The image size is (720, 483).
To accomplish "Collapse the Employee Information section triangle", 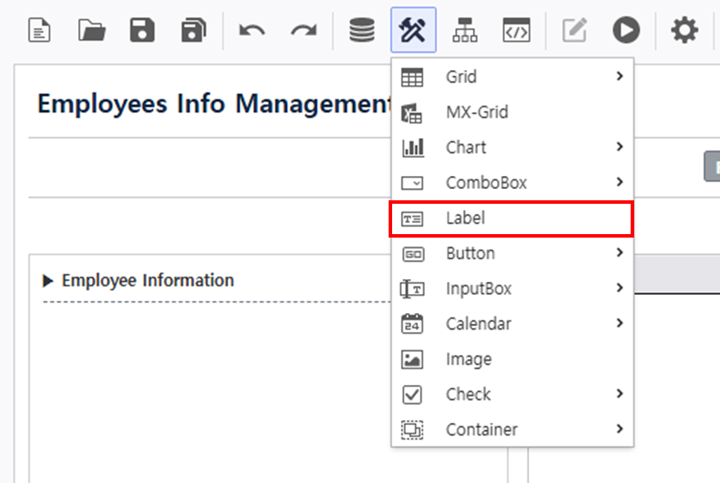I will [48, 281].
